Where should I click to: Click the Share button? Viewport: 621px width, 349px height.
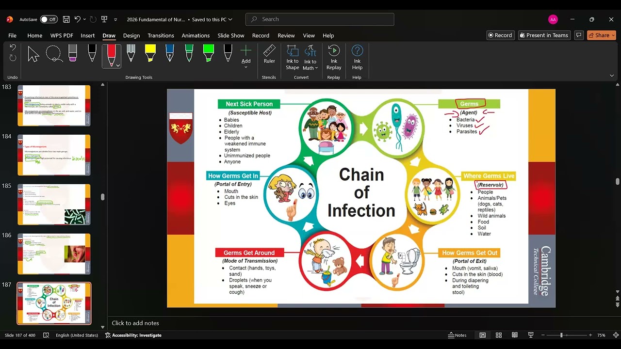[602, 35]
